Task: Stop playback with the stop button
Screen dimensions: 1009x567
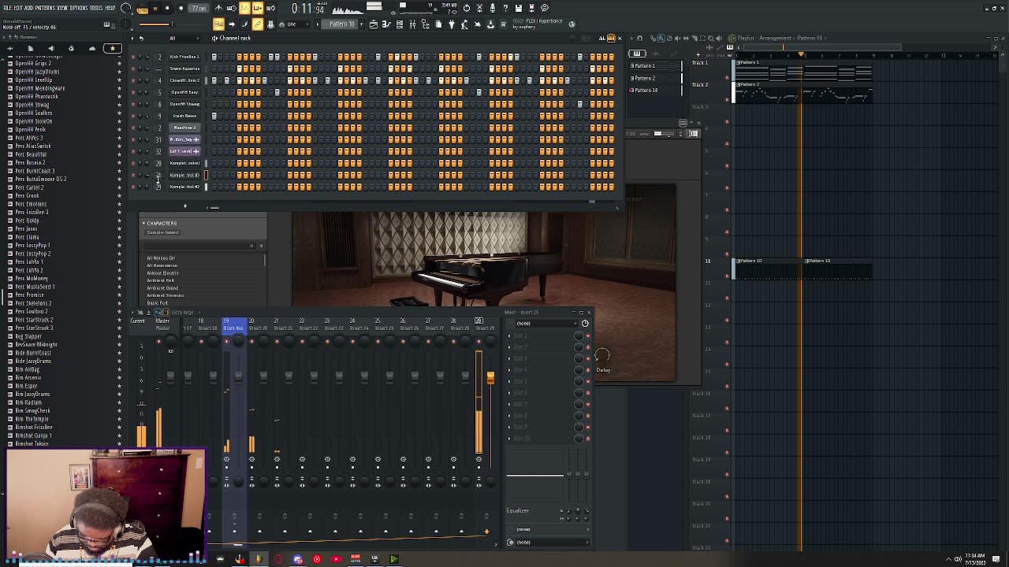Action: [167, 8]
